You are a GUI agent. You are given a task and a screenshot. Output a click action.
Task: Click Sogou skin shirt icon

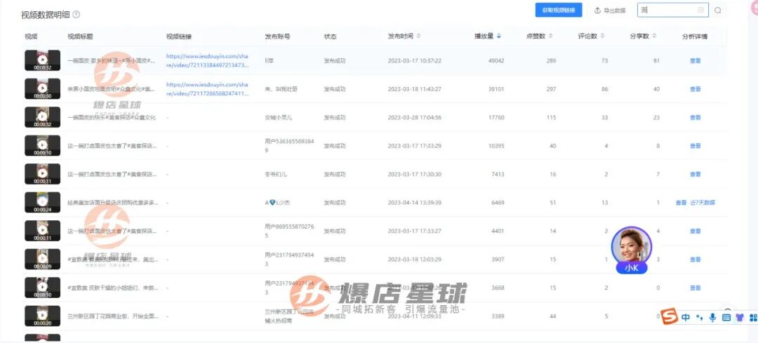point(740,317)
